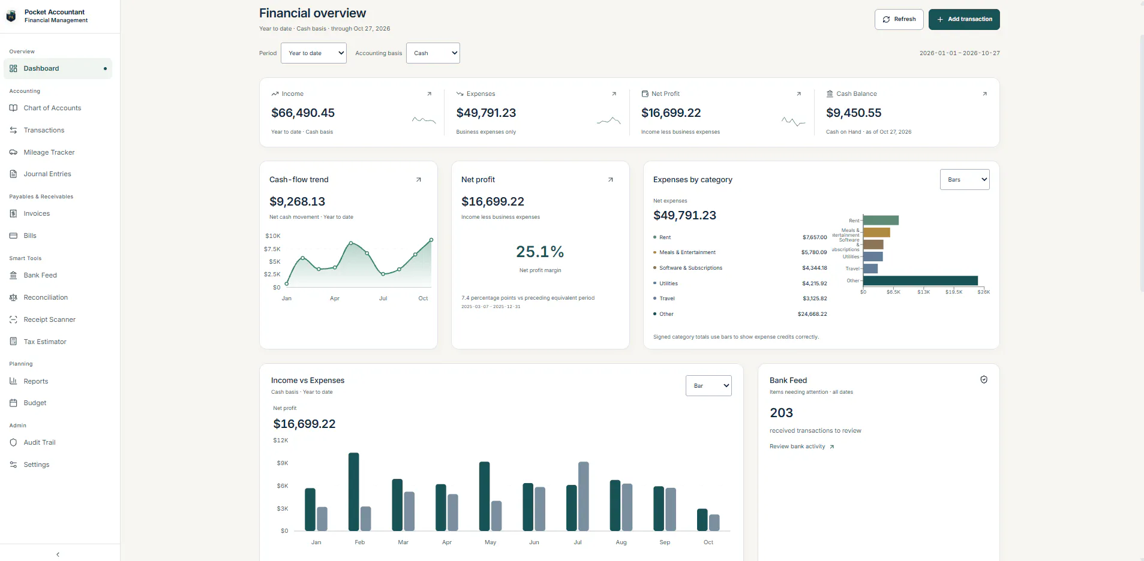Click the Bank Feed building icon
The height and width of the screenshot is (561, 1144).
point(13,275)
